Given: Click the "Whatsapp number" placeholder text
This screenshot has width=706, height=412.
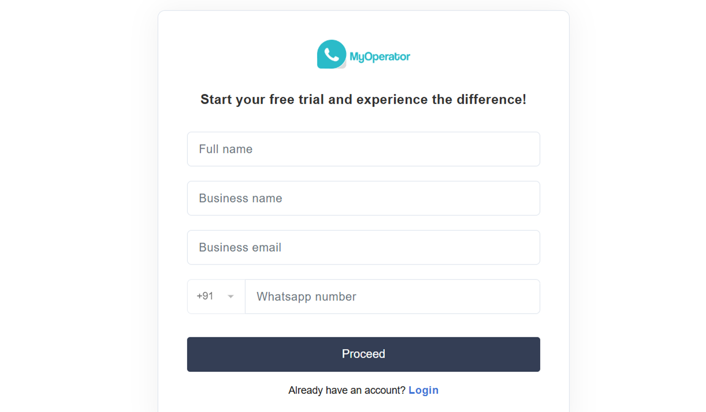Looking at the screenshot, I should 306,297.
